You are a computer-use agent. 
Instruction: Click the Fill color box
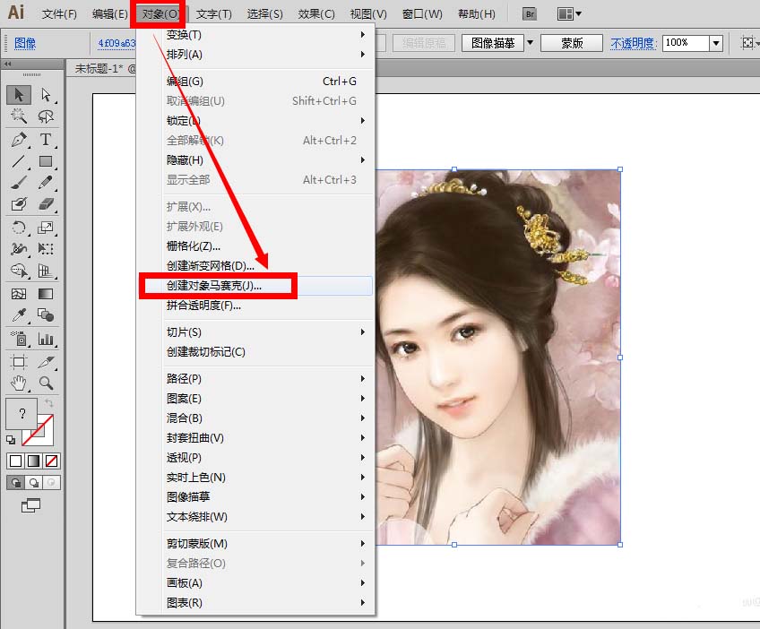click(22, 413)
